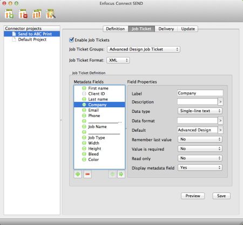Click the green icon beside Bleed
The image size is (243, 225).
click(x=84, y=154)
